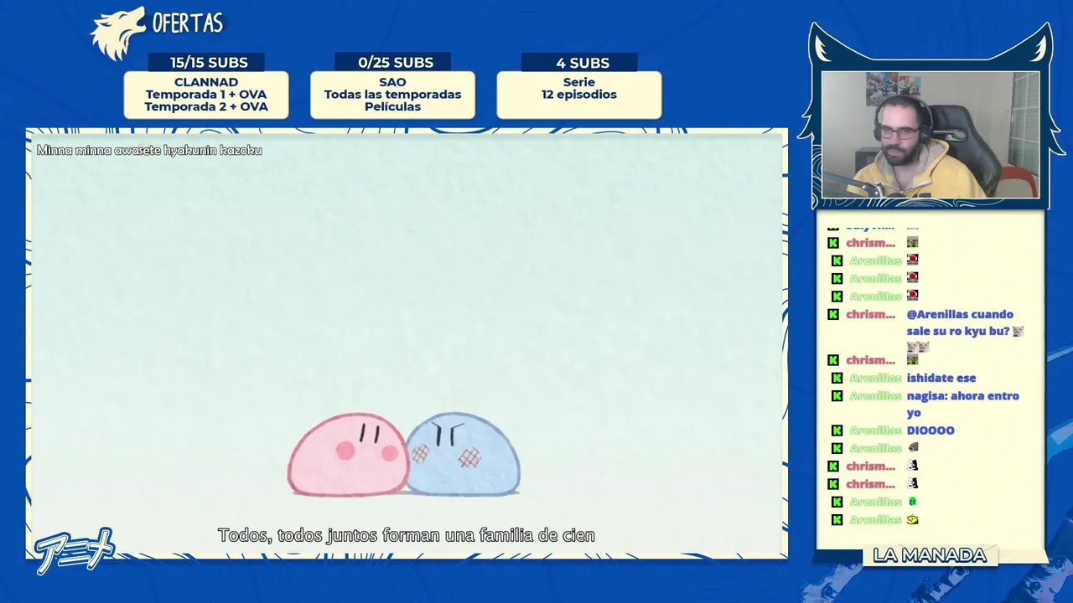Click the katakana anime logo in the video corner

74,550
